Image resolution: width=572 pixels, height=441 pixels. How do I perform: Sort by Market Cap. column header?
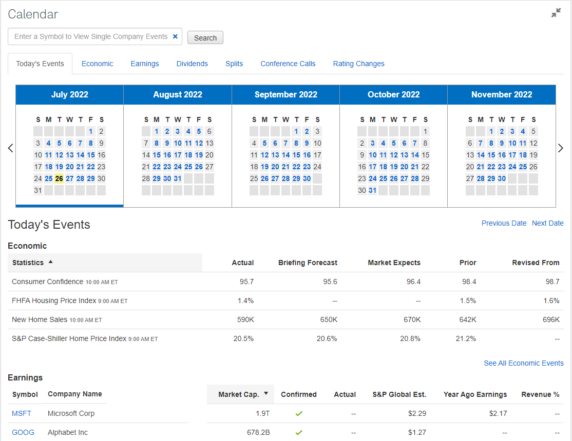pyautogui.click(x=240, y=394)
